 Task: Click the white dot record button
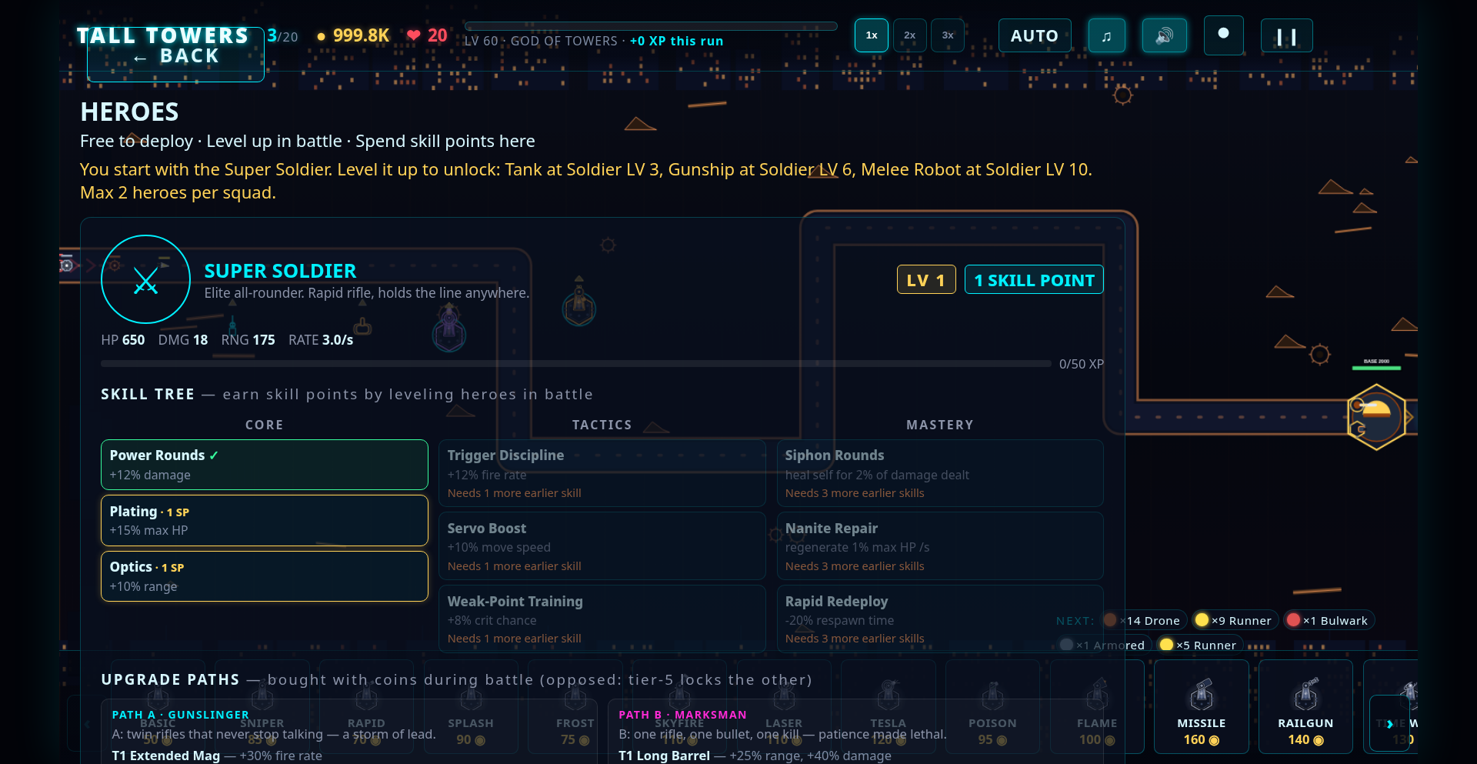pos(1224,35)
